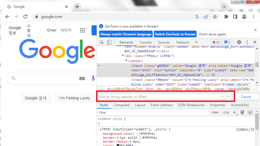Toggle the device toolbar icon
The height and width of the screenshot is (146, 260).
[109, 42]
